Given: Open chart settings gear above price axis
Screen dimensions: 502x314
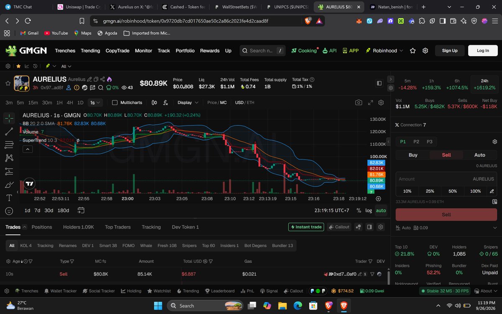Looking at the screenshot, I should (381, 103).
